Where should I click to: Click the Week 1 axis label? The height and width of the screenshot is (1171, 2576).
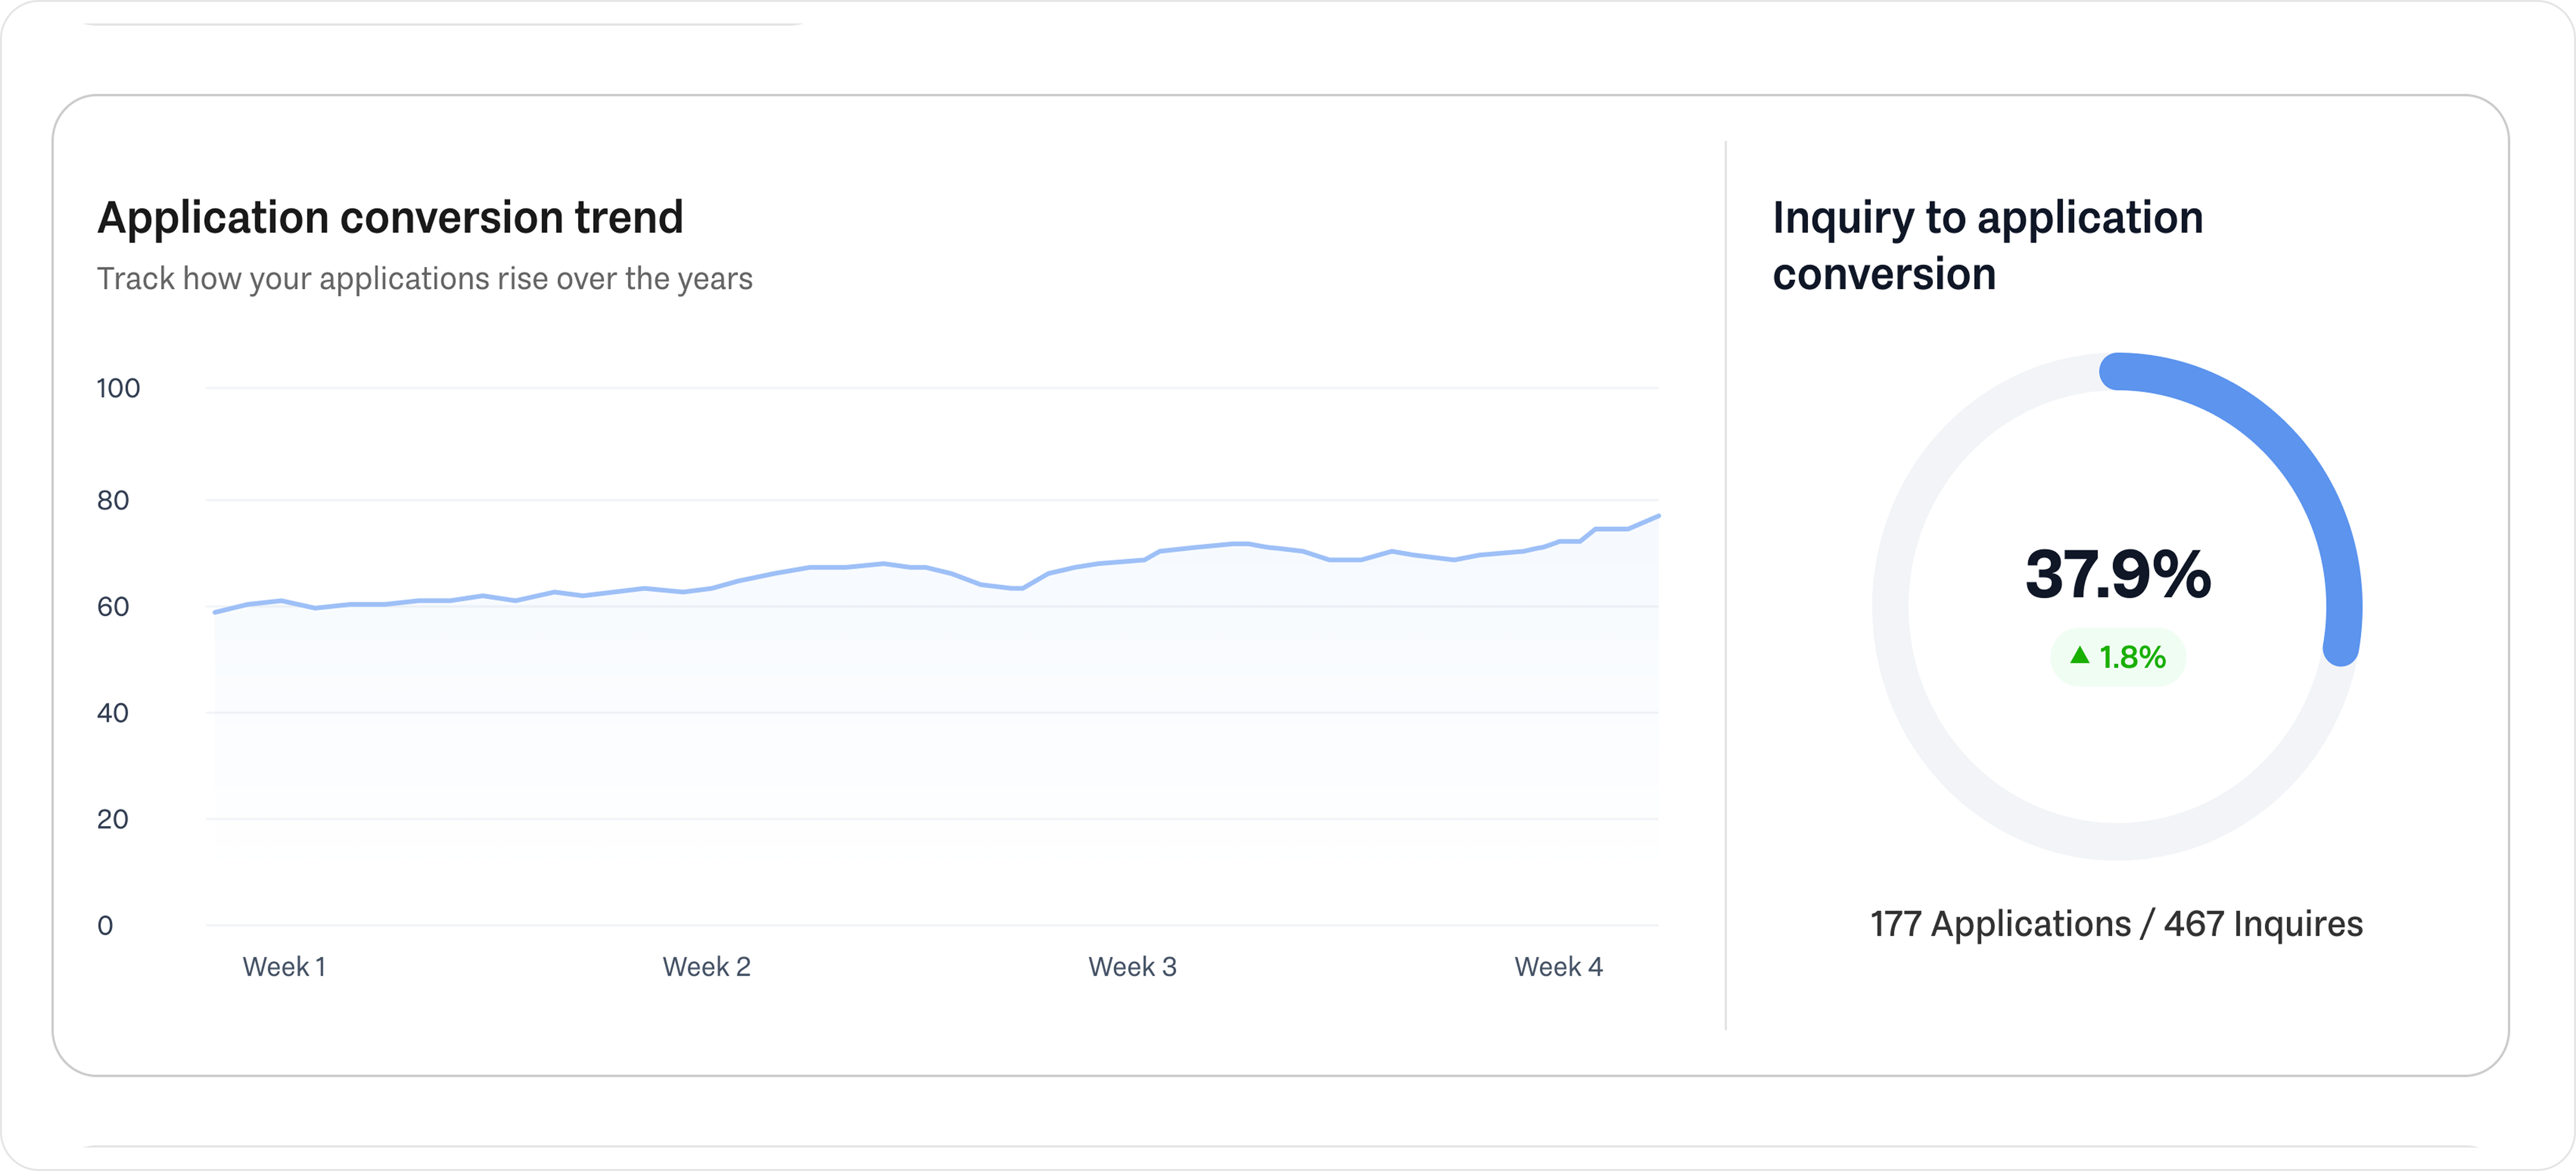pos(284,967)
